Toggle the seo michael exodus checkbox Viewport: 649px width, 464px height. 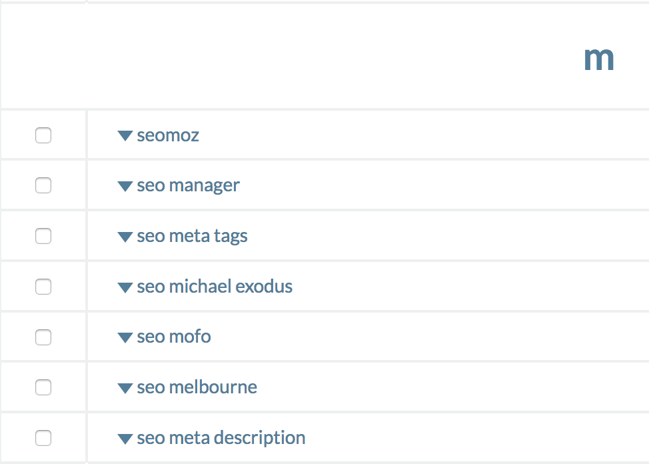click(x=43, y=287)
